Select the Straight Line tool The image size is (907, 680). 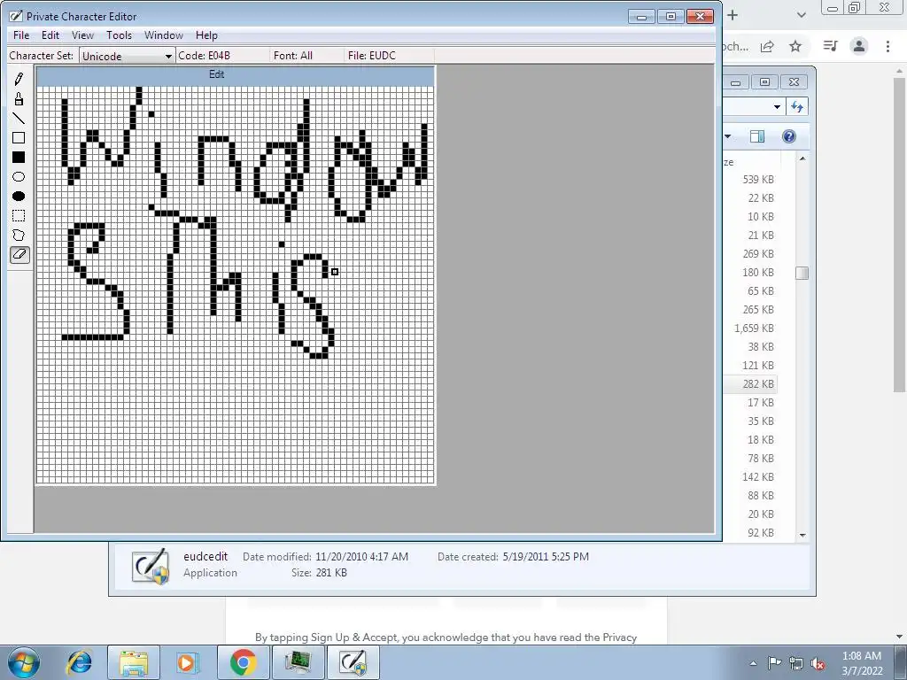19,119
